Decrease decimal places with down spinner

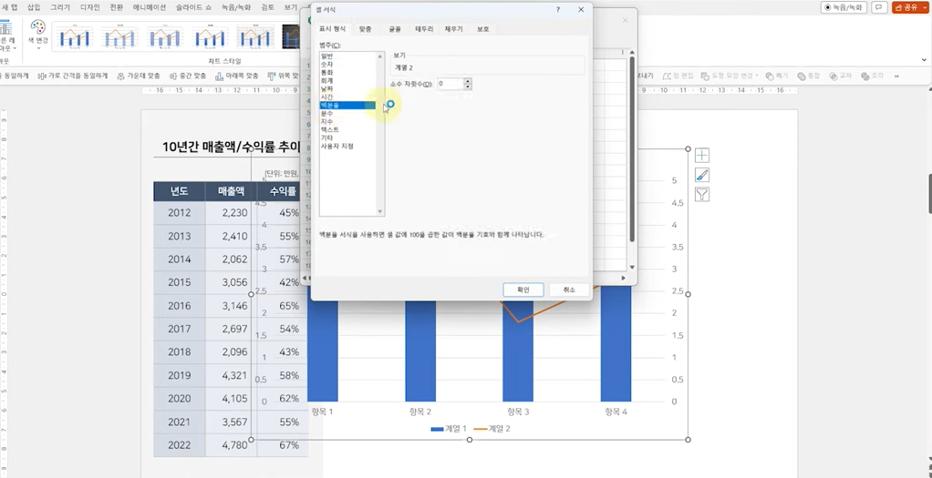(x=469, y=86)
